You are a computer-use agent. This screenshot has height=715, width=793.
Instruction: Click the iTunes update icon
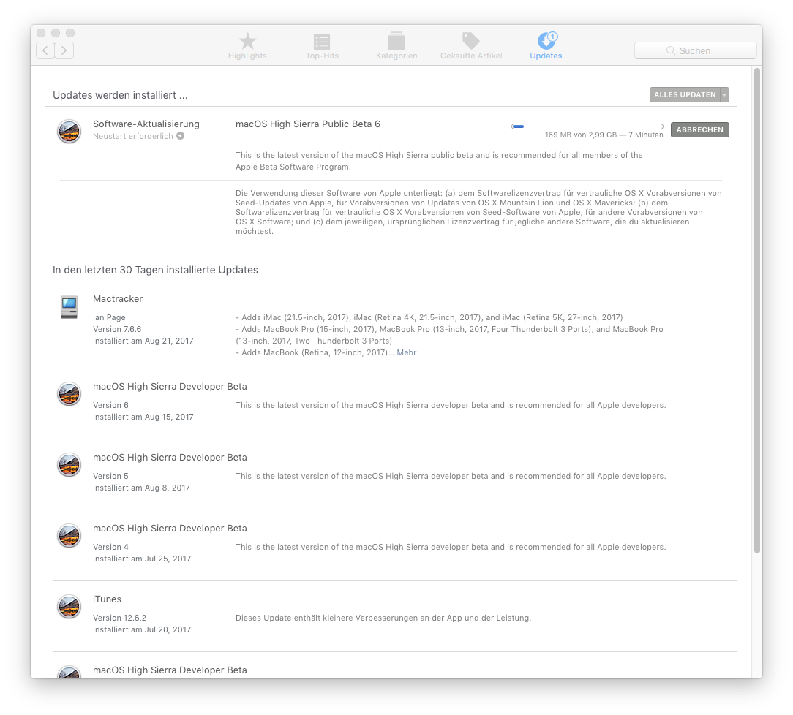tap(69, 607)
